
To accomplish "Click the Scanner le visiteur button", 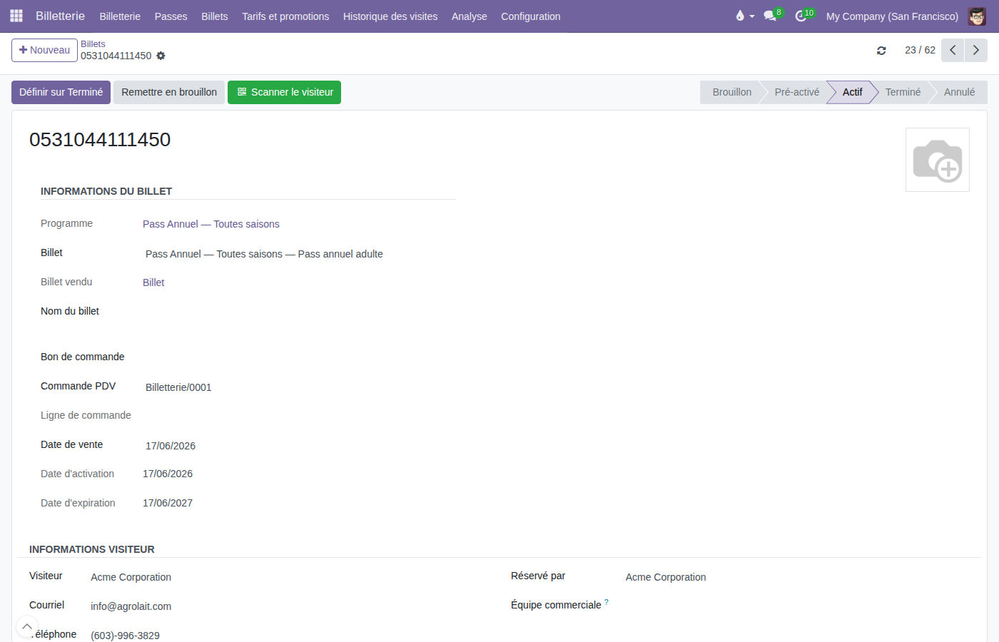I will (x=284, y=92).
